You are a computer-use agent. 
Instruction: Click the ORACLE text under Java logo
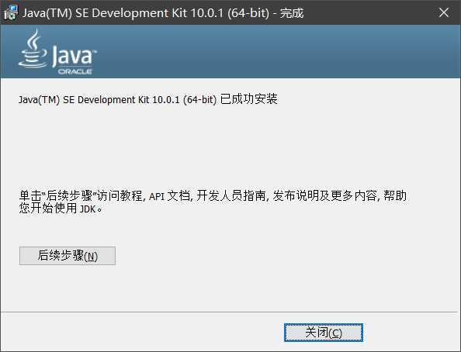coord(75,71)
